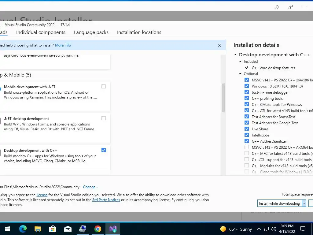This screenshot has width=313, height=235.
Task: Uncheck C++ CMake tools for Windows
Action: (247, 104)
